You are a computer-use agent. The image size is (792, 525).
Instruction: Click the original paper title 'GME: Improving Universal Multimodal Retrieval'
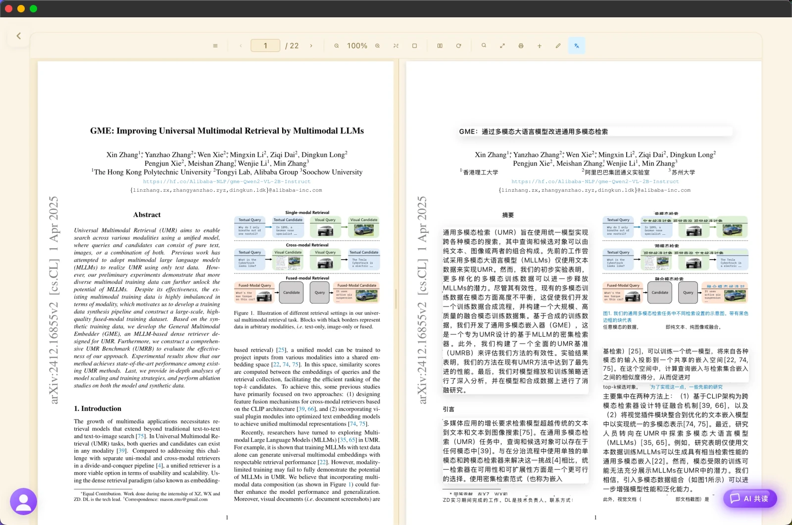(227, 131)
